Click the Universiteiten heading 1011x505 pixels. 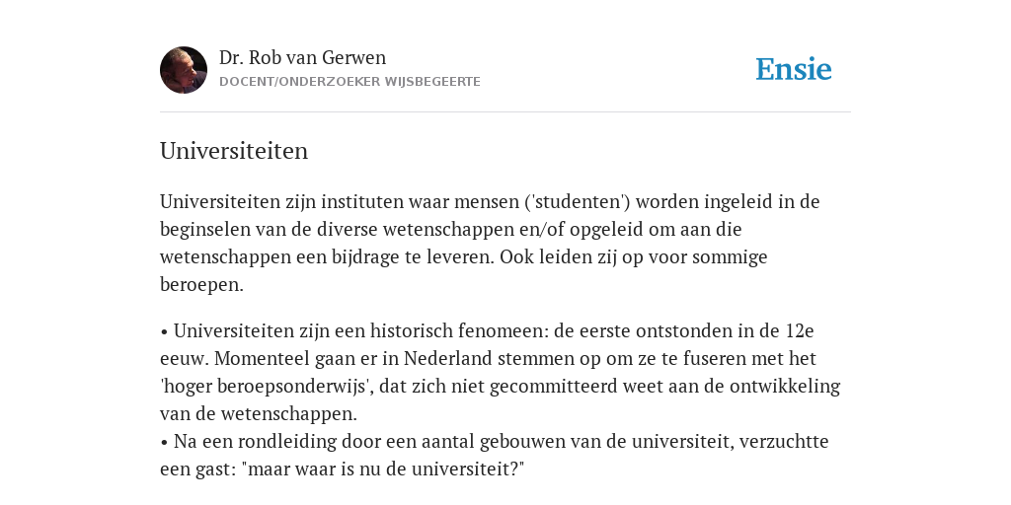click(x=234, y=151)
